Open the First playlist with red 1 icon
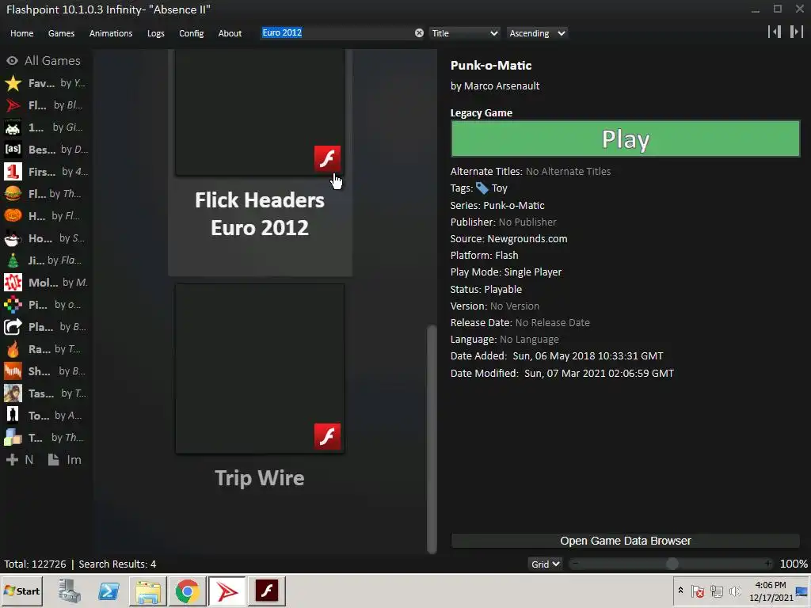Viewport: 811px width, 608px height. (45, 172)
